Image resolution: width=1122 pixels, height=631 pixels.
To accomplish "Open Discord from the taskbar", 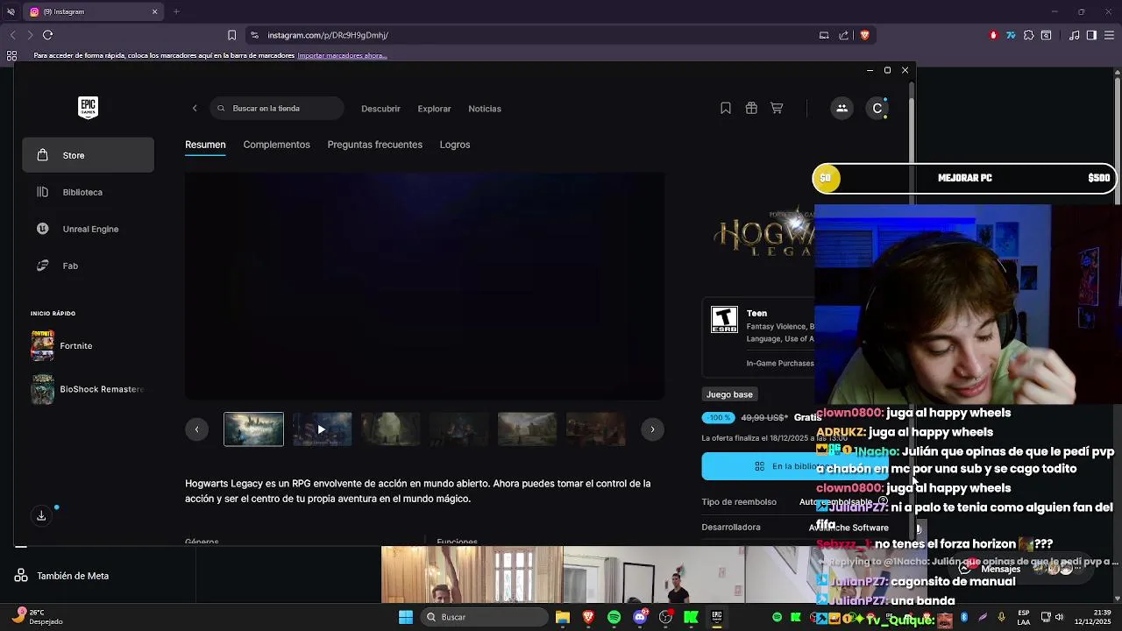I will coord(640,617).
